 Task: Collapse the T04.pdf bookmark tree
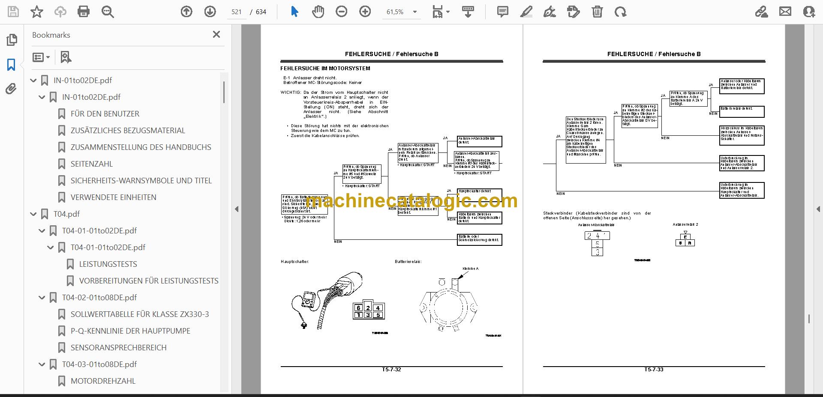33,214
